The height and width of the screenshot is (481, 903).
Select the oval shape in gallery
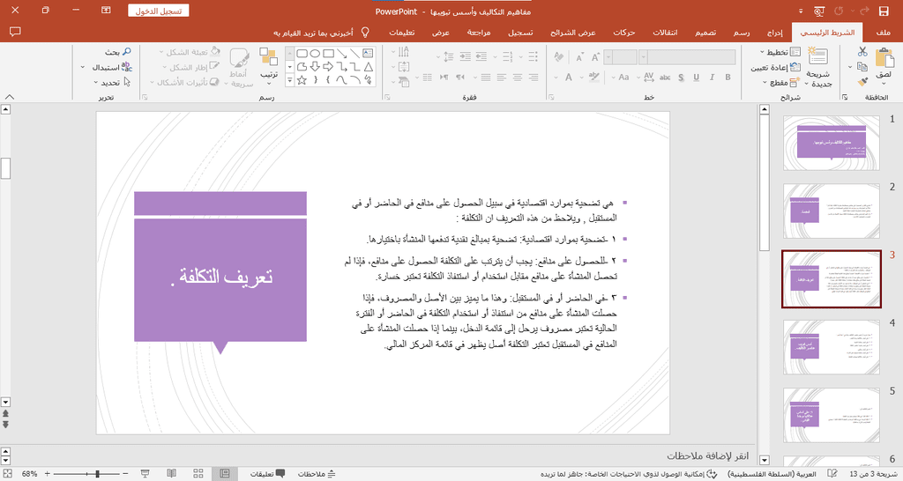[315, 54]
